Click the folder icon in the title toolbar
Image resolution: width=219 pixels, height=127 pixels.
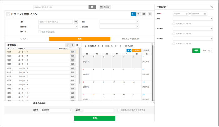144,14
